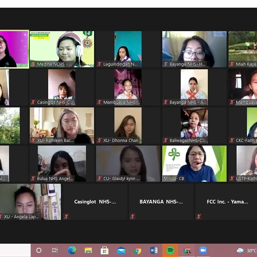Viewport: 257px width, 257px height.
Task: Click muted mic icon on Casinglot NHS no-video tile
Action: tap(66, 217)
